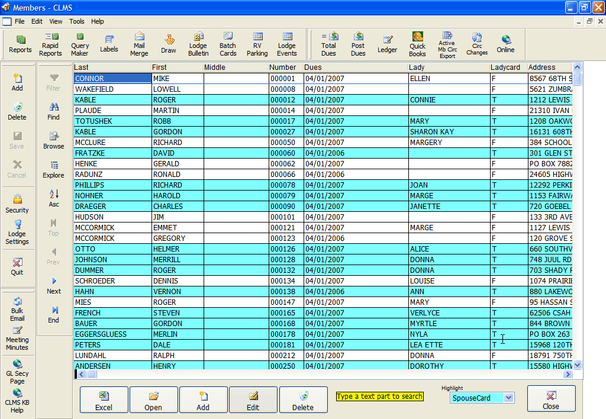
Task: Open the Mail Merge tool
Action: point(139,44)
